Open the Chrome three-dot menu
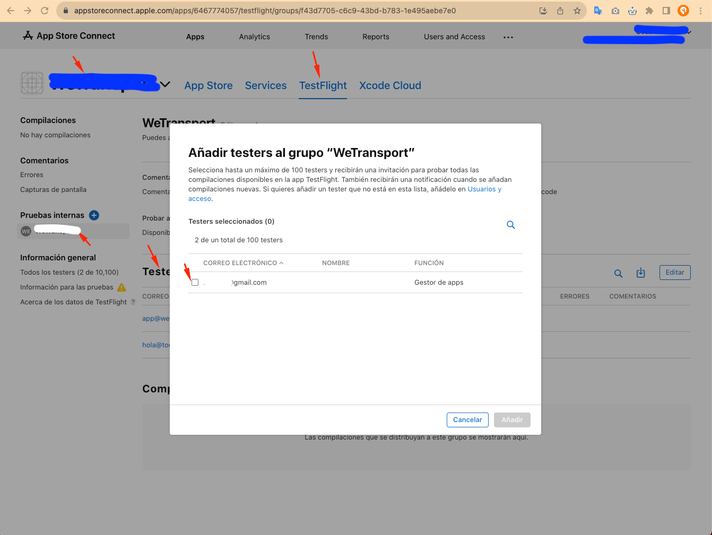This screenshot has height=535, width=712. (x=700, y=11)
